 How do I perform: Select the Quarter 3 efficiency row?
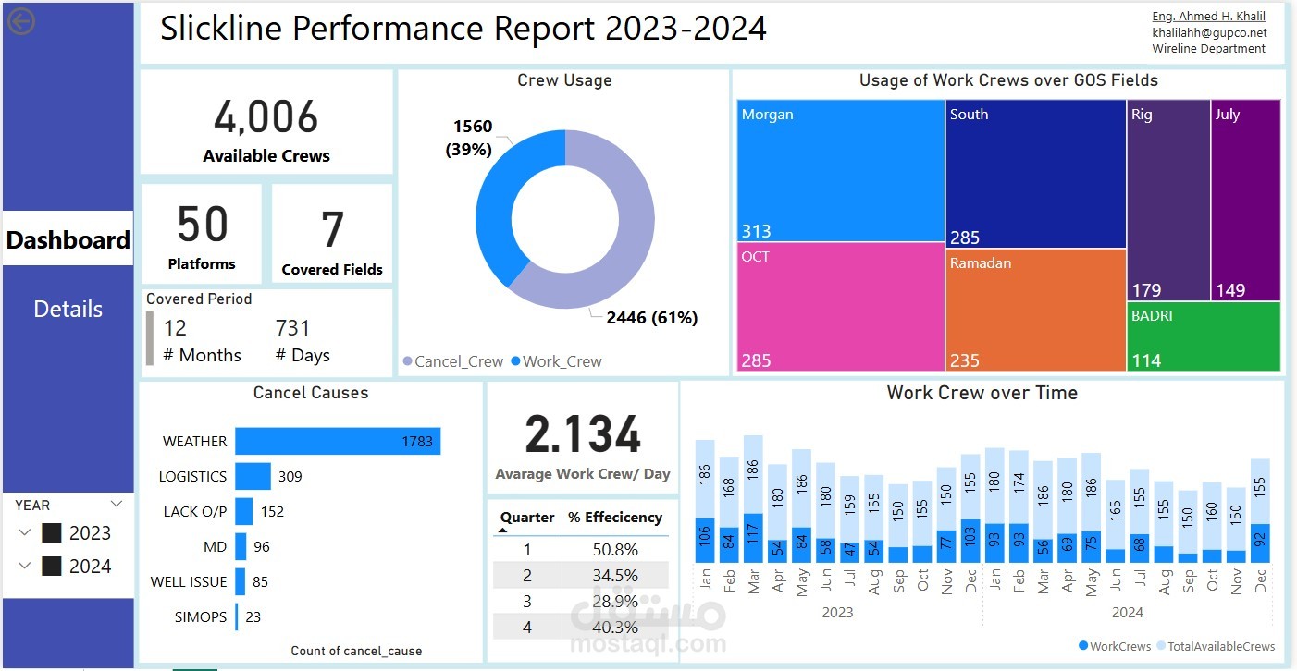581,601
